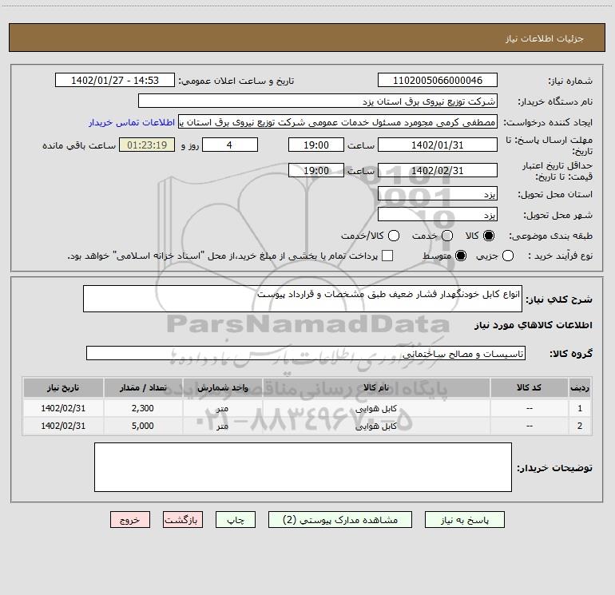Click the متر unit cell in row 1

pos(222,408)
